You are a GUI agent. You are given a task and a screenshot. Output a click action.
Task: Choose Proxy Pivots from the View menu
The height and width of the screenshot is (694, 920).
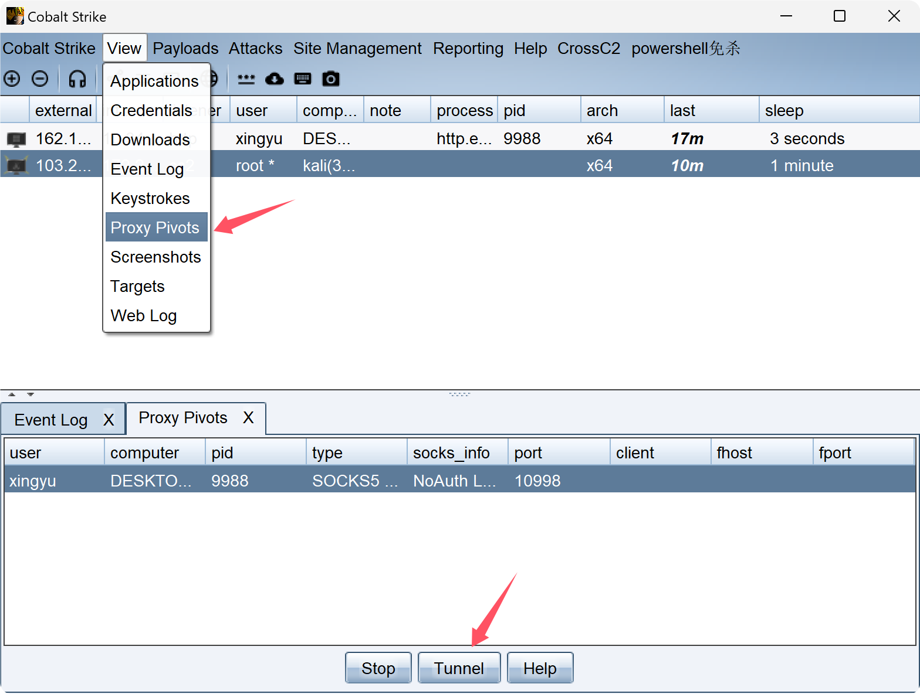156,227
